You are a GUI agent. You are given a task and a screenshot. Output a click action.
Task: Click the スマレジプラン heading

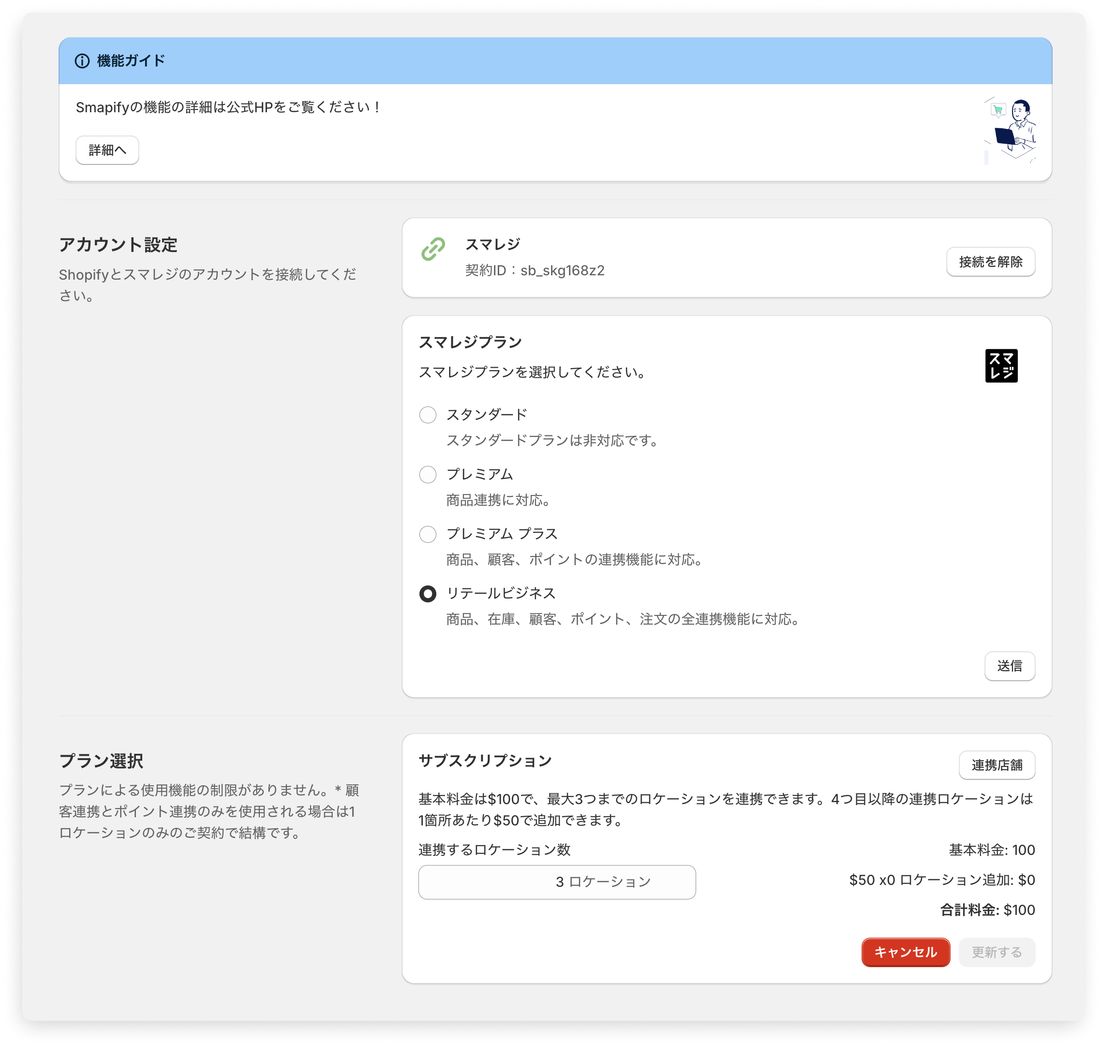470,342
